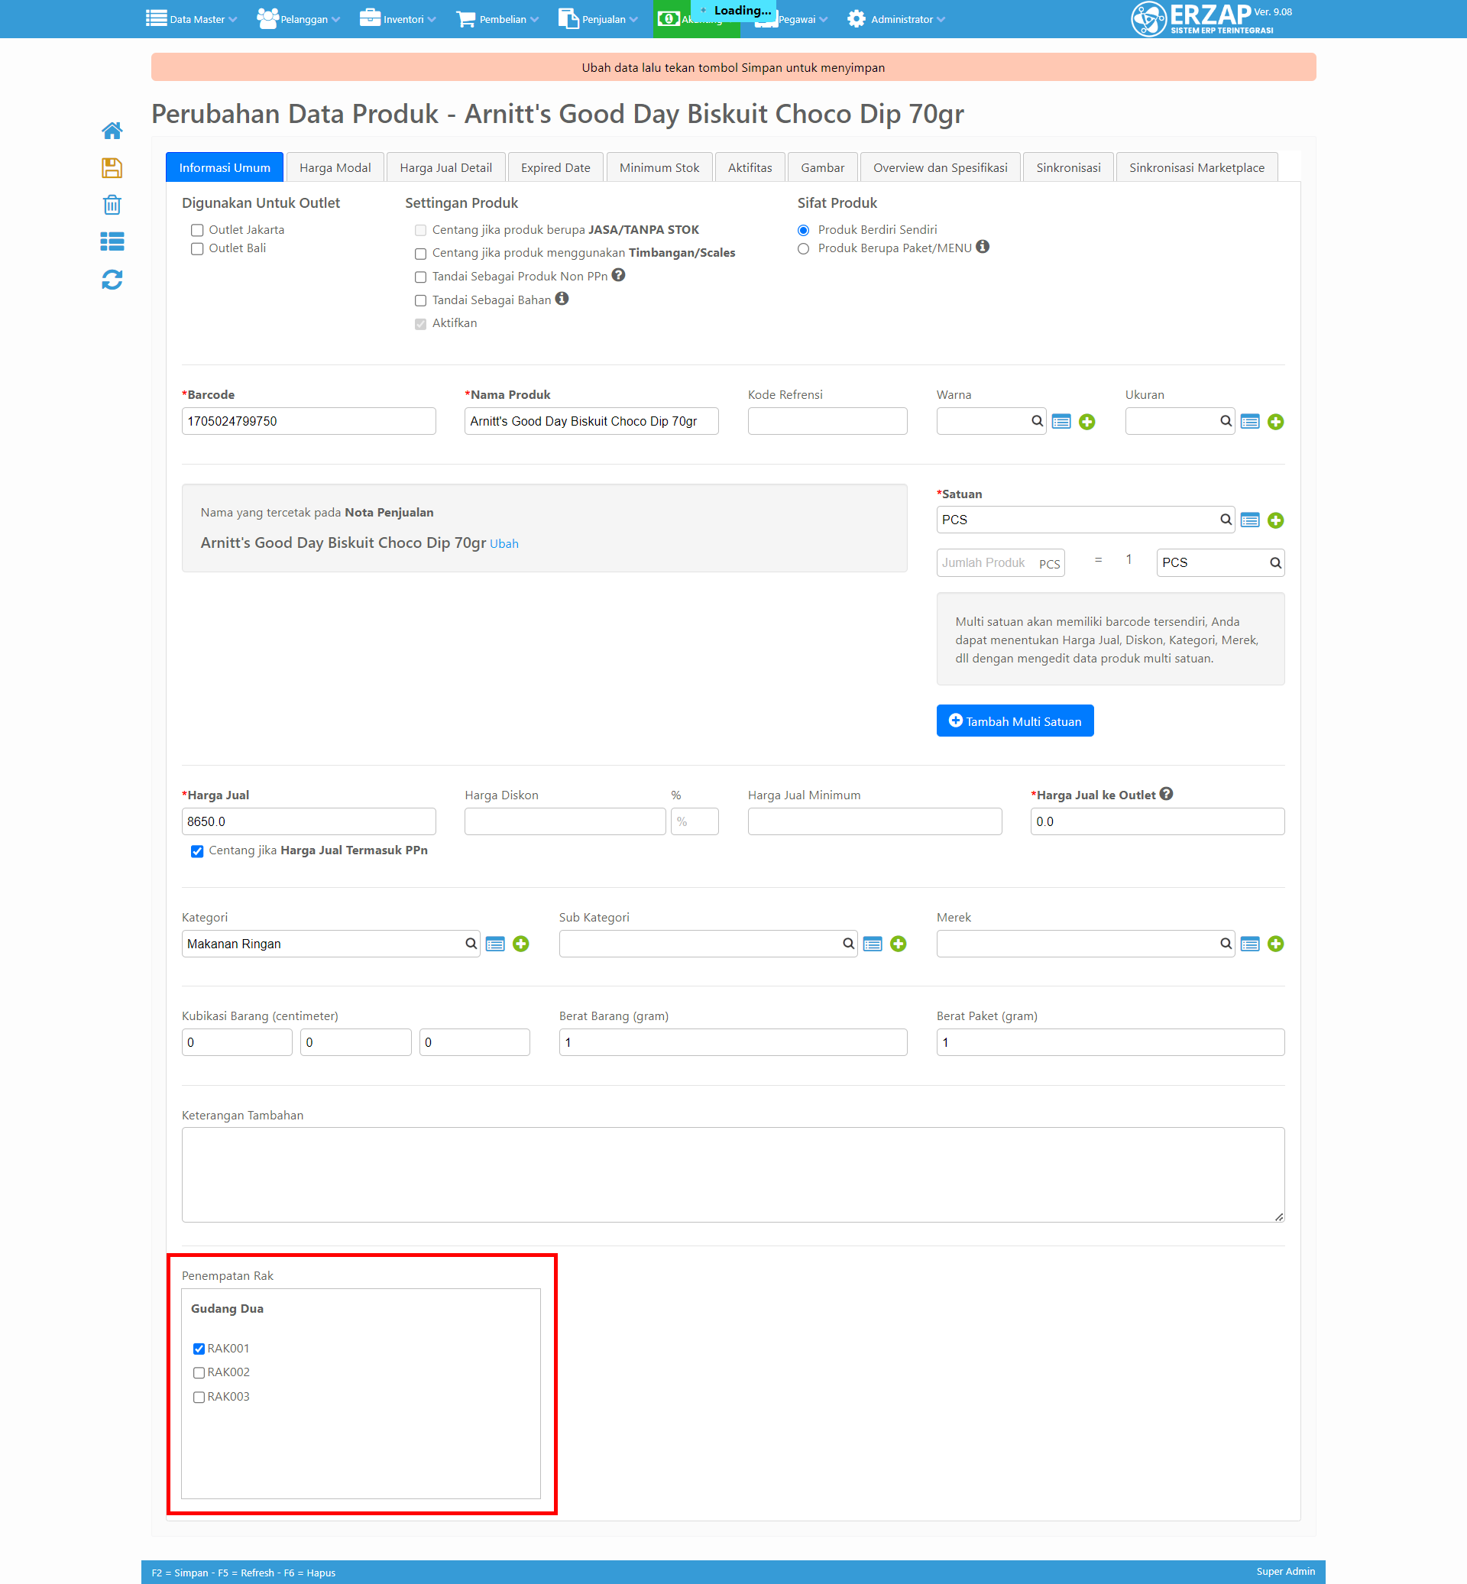Add new Merek with green plus icon
Screen dimensions: 1467x1584
pos(1276,944)
